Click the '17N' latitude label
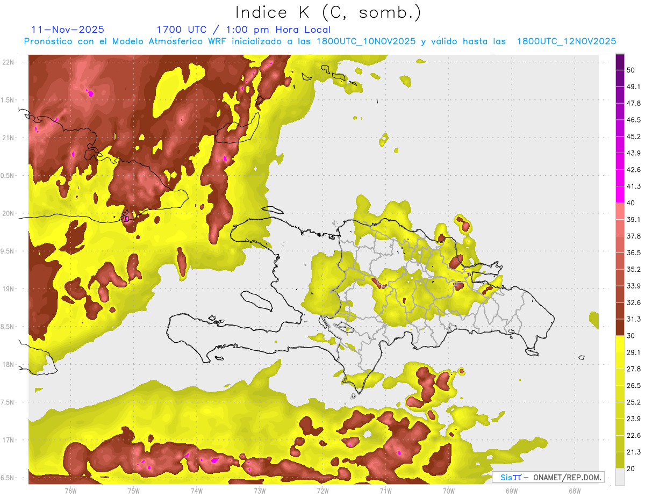Screen dimensions: 645x498 pyautogui.click(x=9, y=440)
